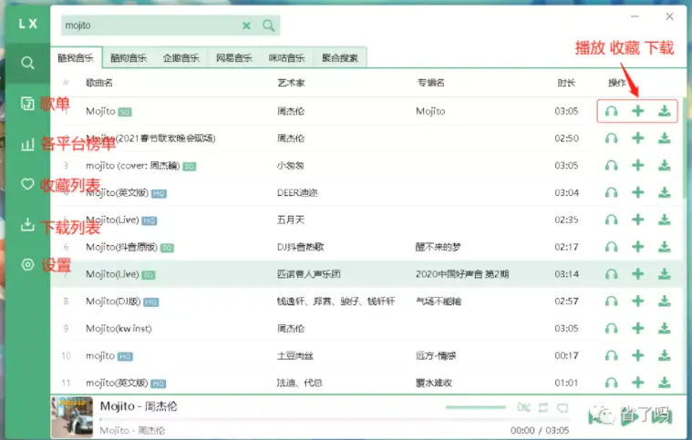
Task: Open the settings (设置) sidebar icon
Action: 27,264
